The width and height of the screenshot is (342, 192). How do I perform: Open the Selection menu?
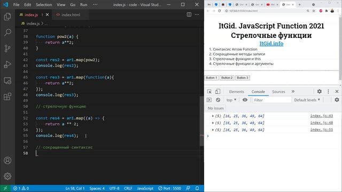coord(44,5)
